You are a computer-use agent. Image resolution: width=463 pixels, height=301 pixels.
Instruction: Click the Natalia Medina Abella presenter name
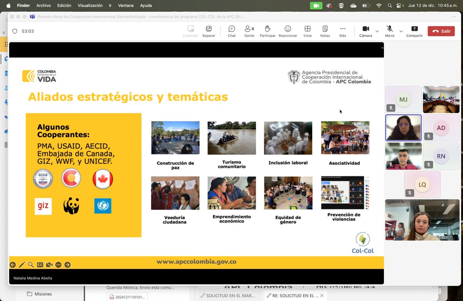[33, 278]
